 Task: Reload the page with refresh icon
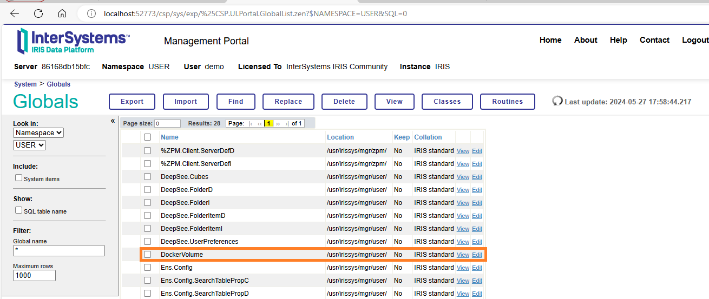click(38, 14)
